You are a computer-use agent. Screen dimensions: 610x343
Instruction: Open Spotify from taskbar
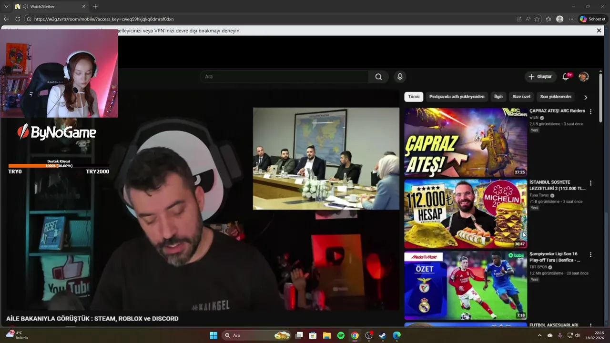[341, 335]
